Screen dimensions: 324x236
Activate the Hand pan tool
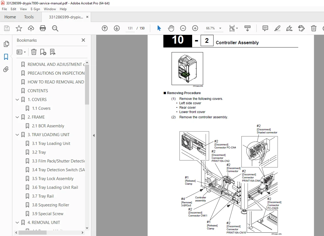[x=171, y=28]
